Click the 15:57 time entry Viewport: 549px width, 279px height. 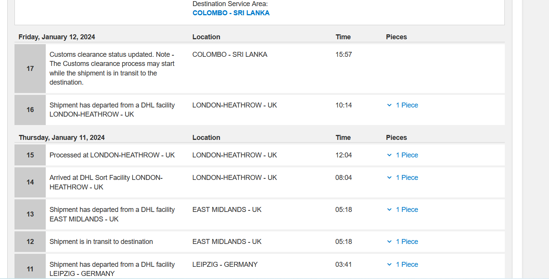pos(344,55)
